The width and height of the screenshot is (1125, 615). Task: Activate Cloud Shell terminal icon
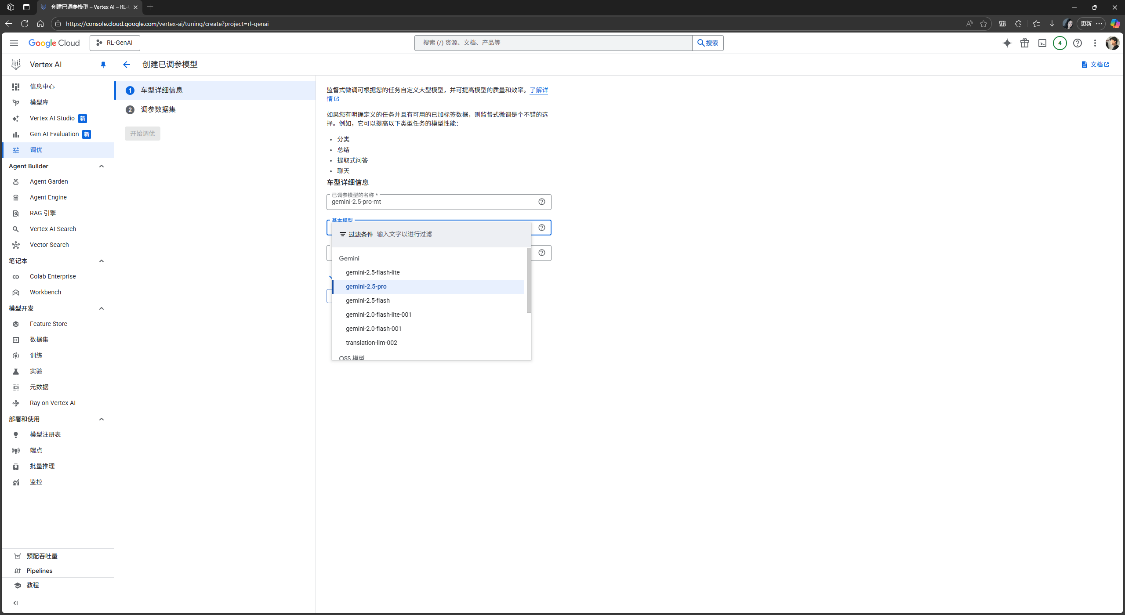point(1042,43)
